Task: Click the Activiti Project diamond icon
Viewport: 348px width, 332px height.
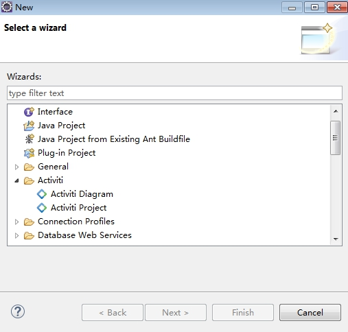Action: pos(42,208)
